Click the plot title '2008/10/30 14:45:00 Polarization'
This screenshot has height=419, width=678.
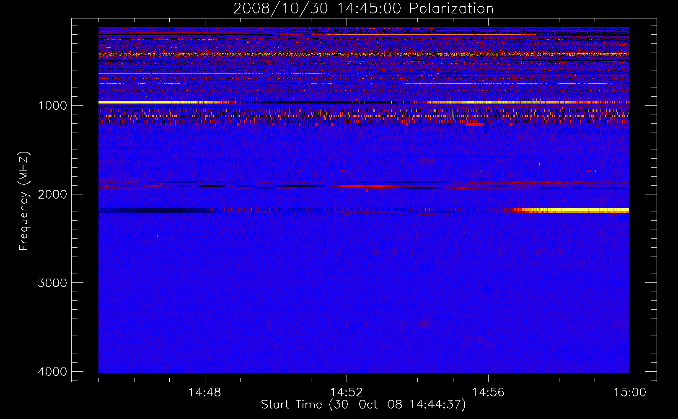tap(363, 8)
